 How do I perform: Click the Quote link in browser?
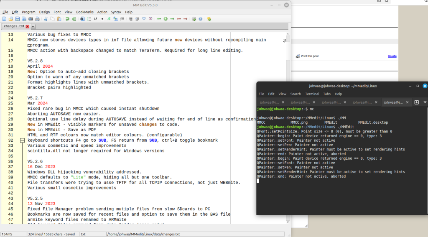392,56
